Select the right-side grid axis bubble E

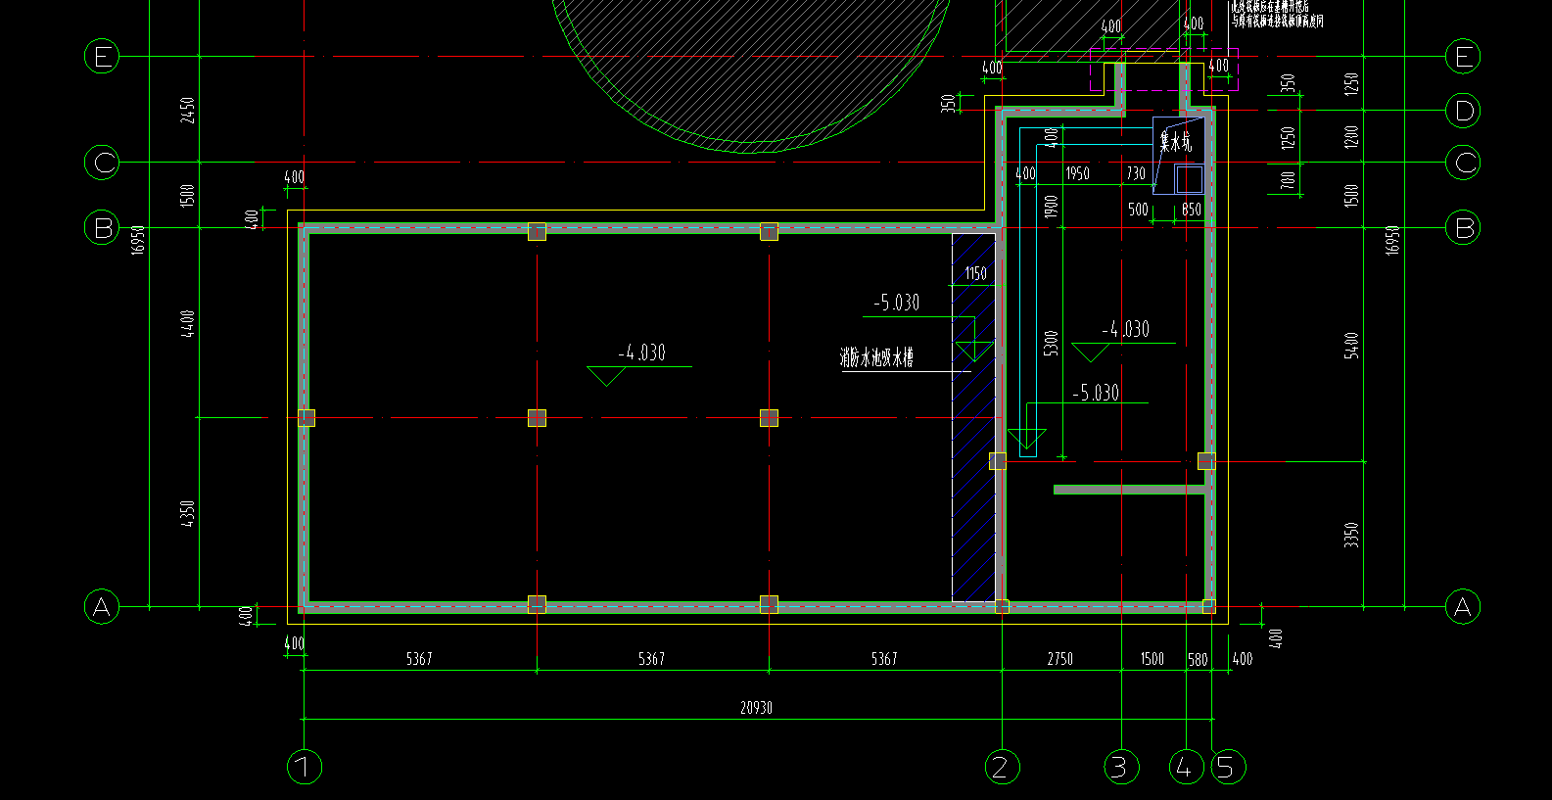tap(1464, 57)
